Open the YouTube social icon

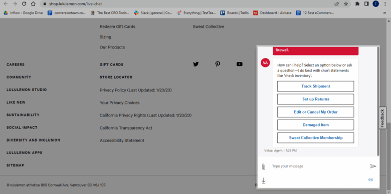(x=240, y=64)
